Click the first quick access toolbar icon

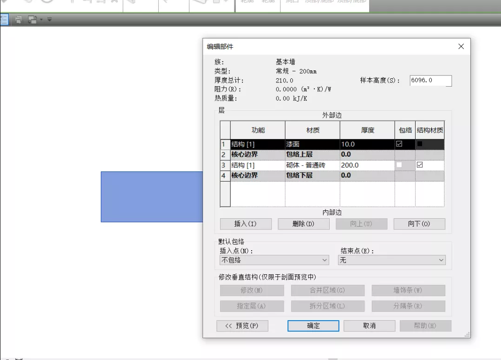(4, 20)
